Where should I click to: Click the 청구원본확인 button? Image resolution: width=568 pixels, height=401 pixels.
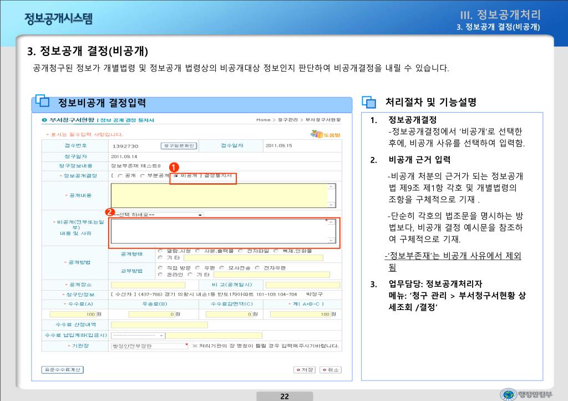(179, 146)
